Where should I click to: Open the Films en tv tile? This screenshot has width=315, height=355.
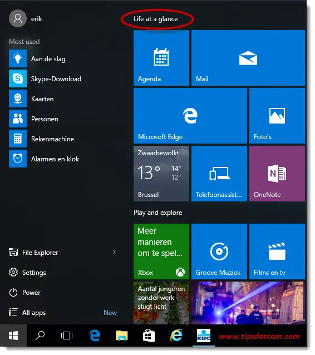277,252
